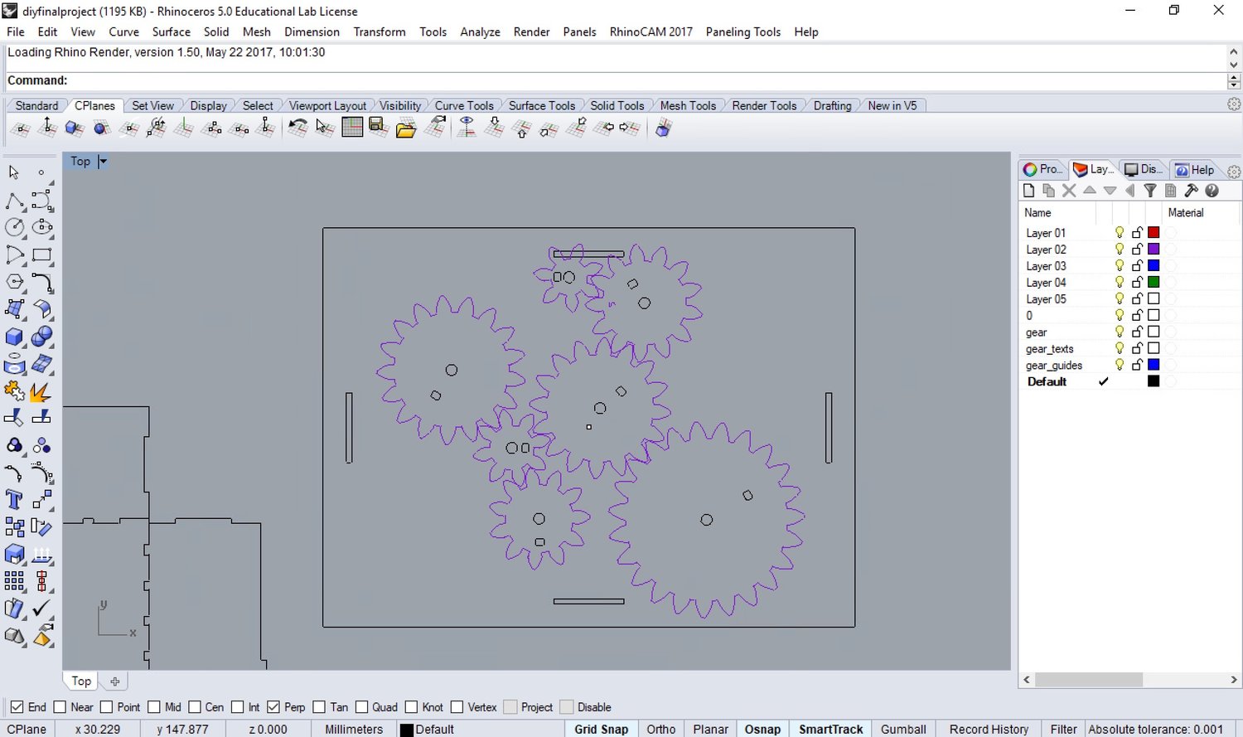
Task: Click the Show grid CPlane icon
Action: (x=352, y=128)
